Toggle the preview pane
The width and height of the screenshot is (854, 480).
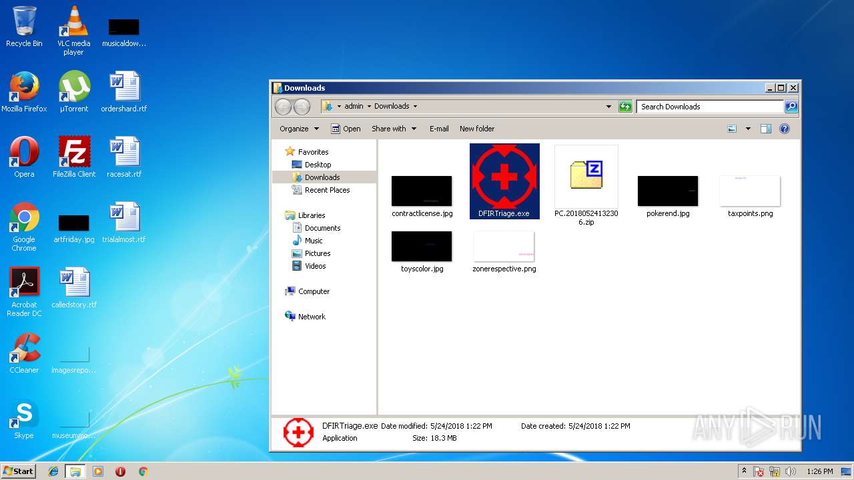[766, 129]
